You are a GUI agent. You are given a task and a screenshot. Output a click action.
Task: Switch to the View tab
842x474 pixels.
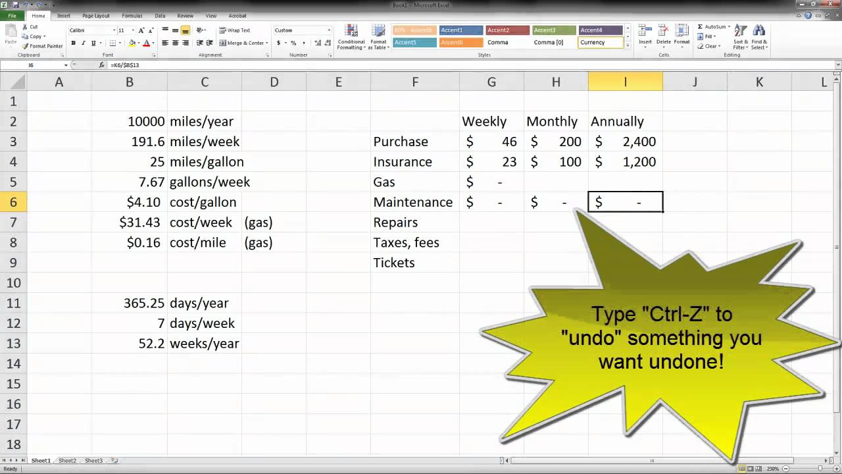[211, 15]
